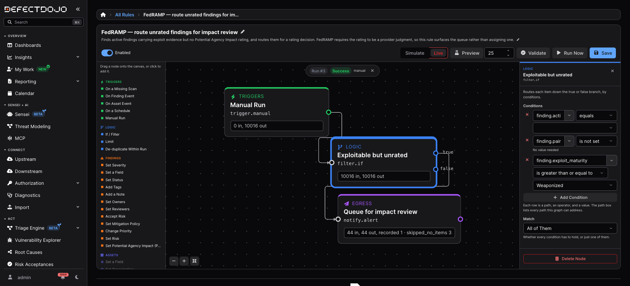Add a new condition row
Screen dimensions: 630x286
(x=570, y=198)
